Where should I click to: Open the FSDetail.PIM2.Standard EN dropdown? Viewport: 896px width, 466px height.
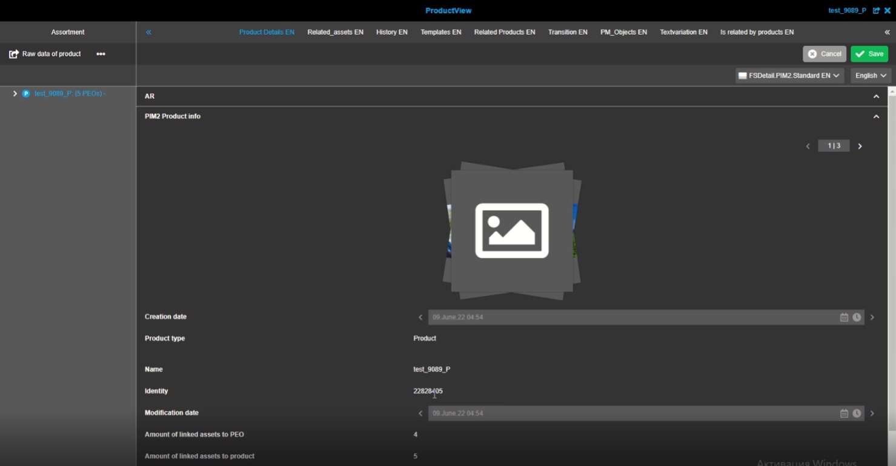point(789,76)
